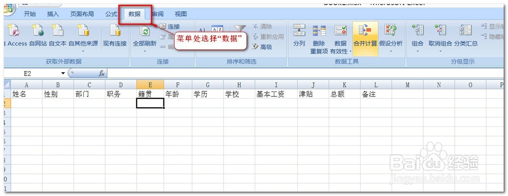Click 分列 text to columns
The height and width of the screenshot is (196, 508).
(x=299, y=36)
